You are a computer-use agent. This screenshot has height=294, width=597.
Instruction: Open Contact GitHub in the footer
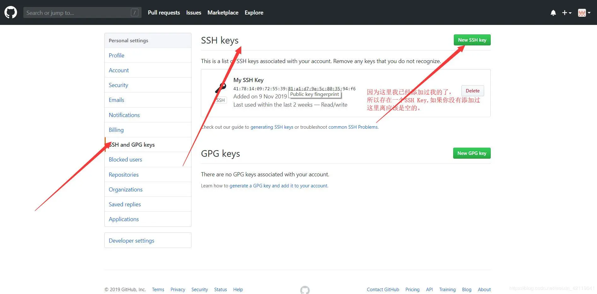(383, 290)
